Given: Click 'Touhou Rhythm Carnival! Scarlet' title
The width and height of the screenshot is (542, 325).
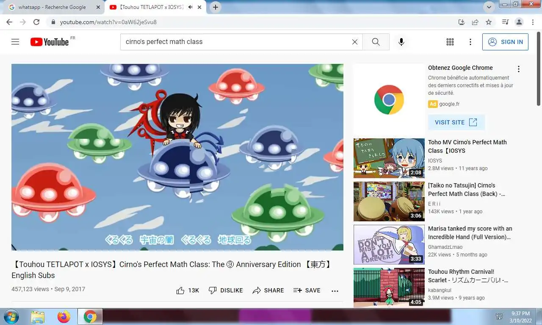Looking at the screenshot, I should (x=468, y=276).
